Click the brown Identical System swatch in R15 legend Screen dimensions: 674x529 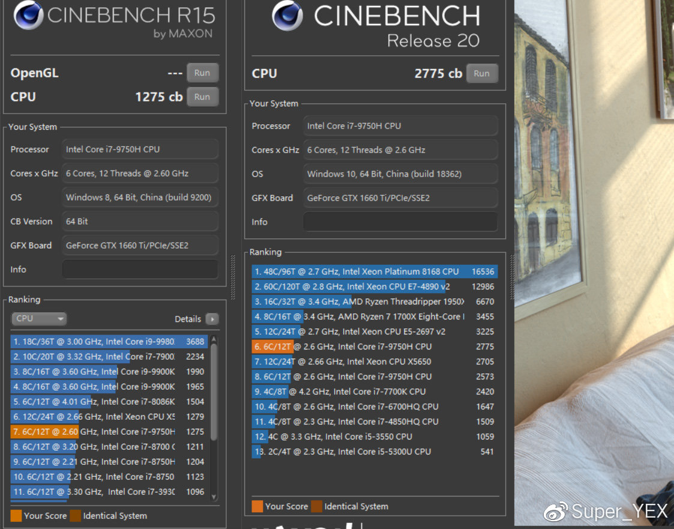coord(75,516)
